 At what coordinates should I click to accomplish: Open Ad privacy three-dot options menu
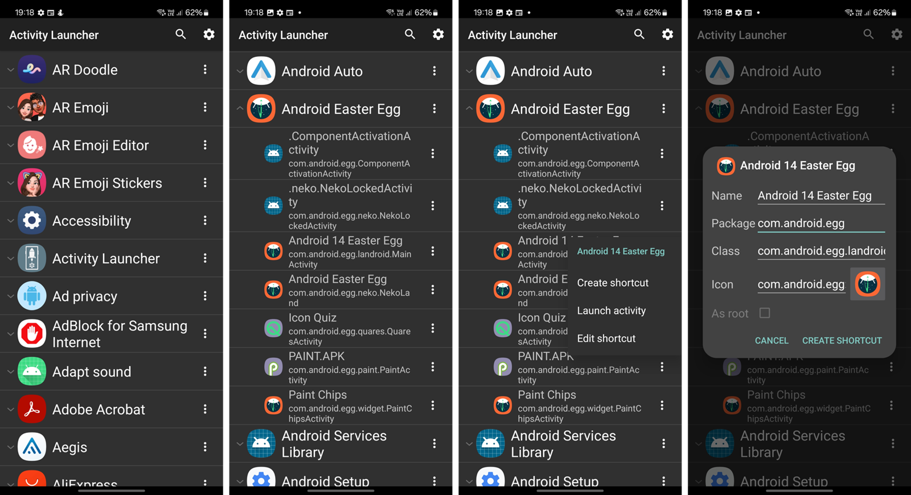(205, 296)
